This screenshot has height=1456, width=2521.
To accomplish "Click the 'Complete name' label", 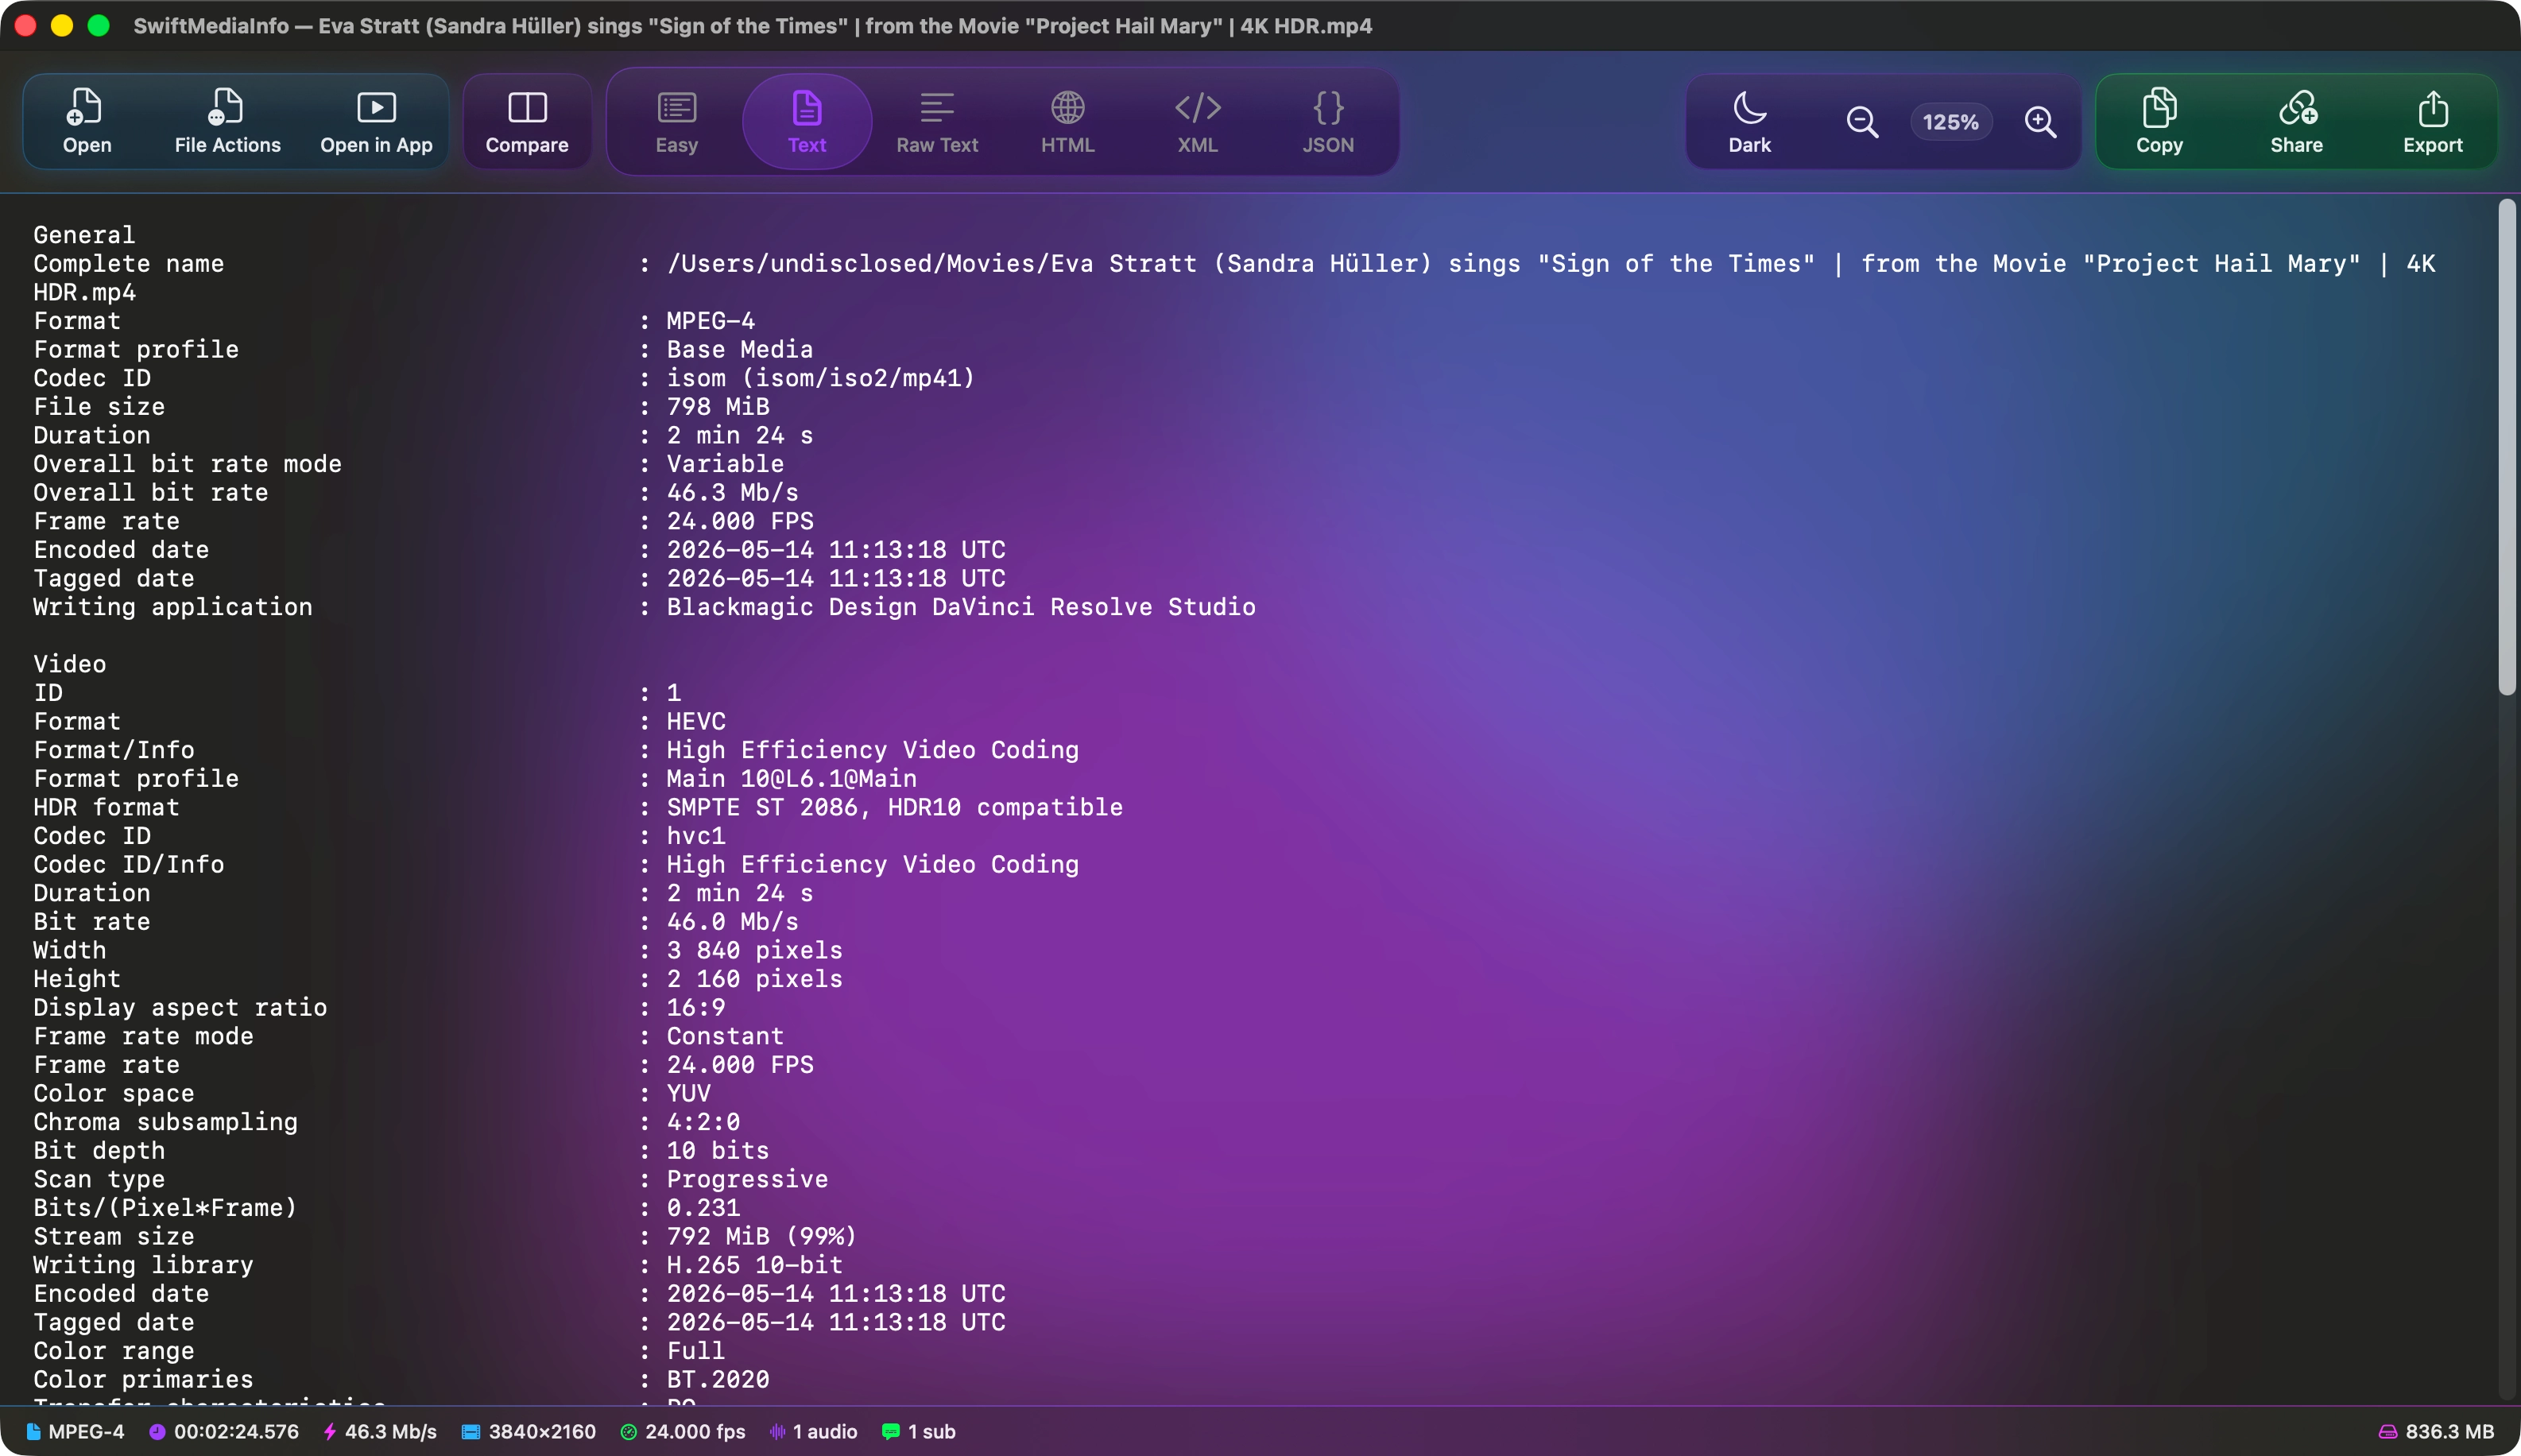I will 129,264.
